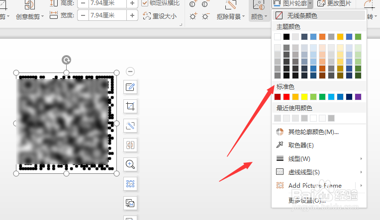Click the color wheel icon beside 其他轮廓颜色
Screen dimensions: 380x220
point(280,132)
